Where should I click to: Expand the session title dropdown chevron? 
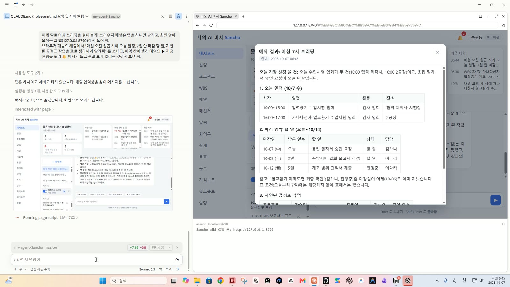[87, 16]
